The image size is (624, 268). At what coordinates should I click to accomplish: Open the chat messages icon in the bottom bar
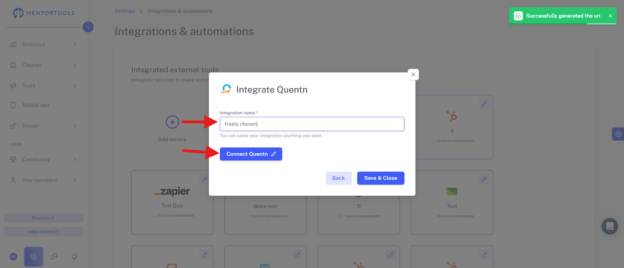(54, 257)
